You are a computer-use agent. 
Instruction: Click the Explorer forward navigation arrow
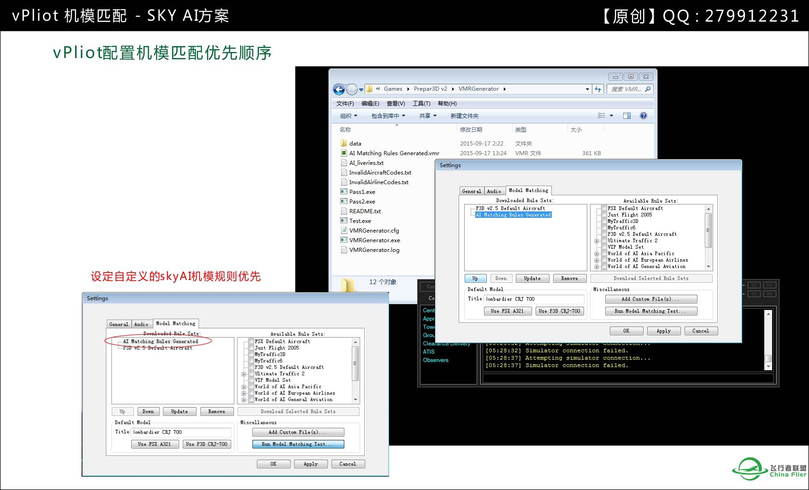pos(352,89)
